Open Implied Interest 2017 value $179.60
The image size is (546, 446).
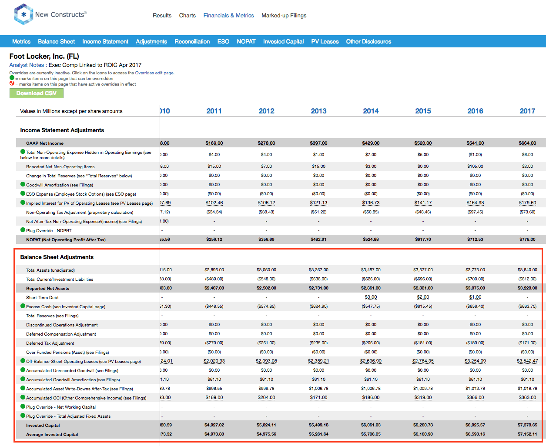click(x=528, y=203)
